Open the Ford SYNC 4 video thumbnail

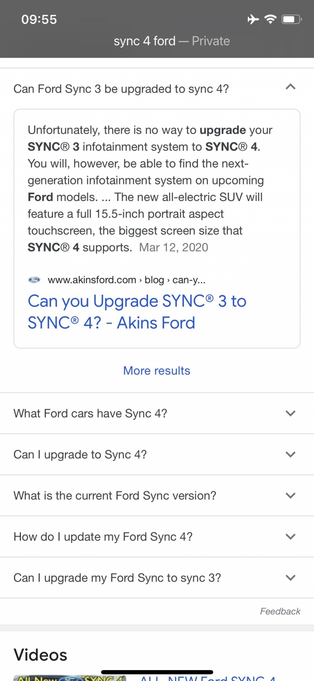tap(70, 678)
